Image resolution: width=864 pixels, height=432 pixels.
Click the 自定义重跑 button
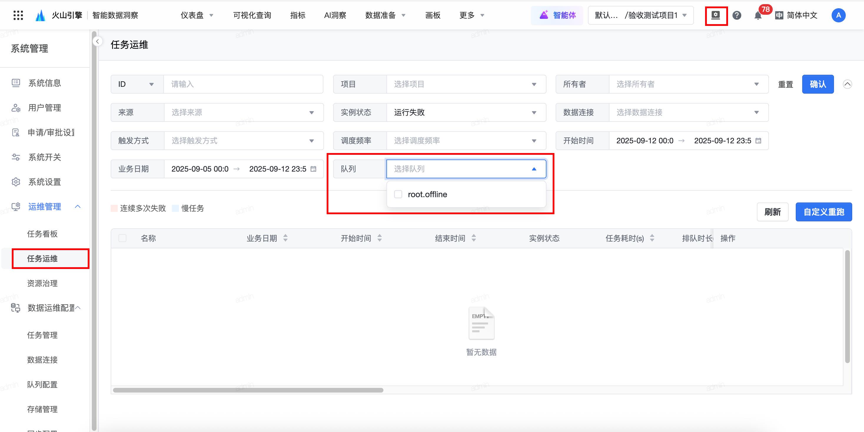pos(823,212)
